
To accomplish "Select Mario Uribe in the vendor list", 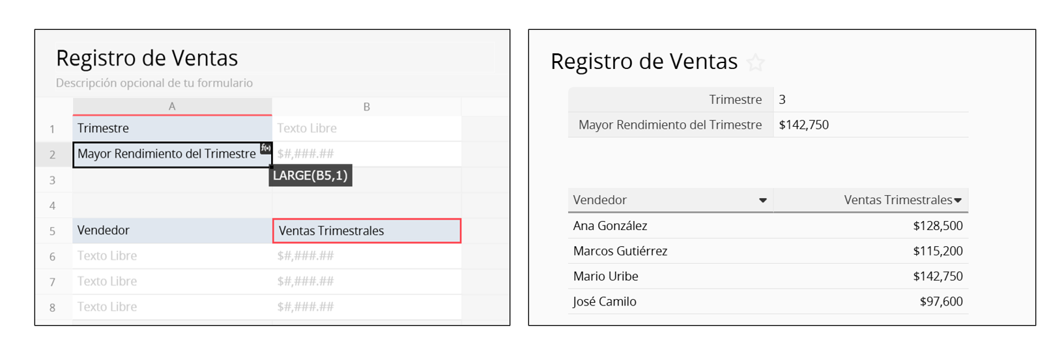I will pyautogui.click(x=606, y=276).
